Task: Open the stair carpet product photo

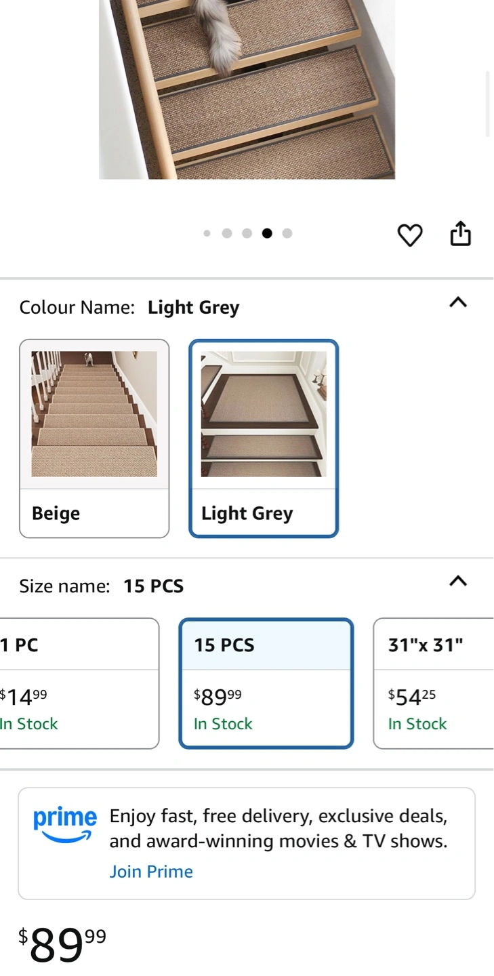Action: point(247,88)
